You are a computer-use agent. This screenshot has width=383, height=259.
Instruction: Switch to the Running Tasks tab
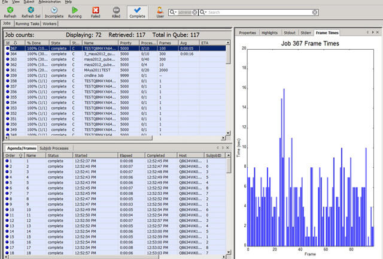click(28, 24)
